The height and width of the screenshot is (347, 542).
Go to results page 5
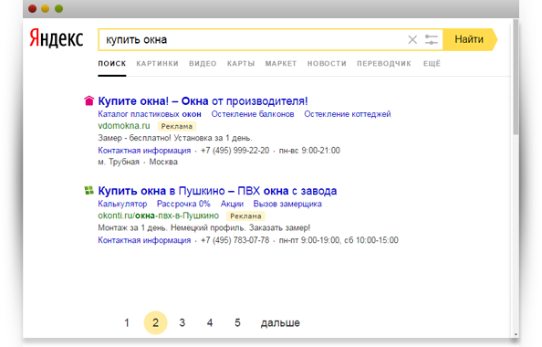[x=237, y=322]
